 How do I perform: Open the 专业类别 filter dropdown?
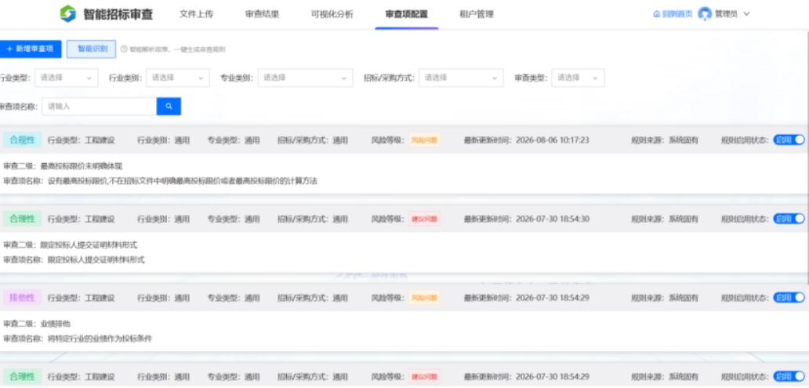coord(306,78)
